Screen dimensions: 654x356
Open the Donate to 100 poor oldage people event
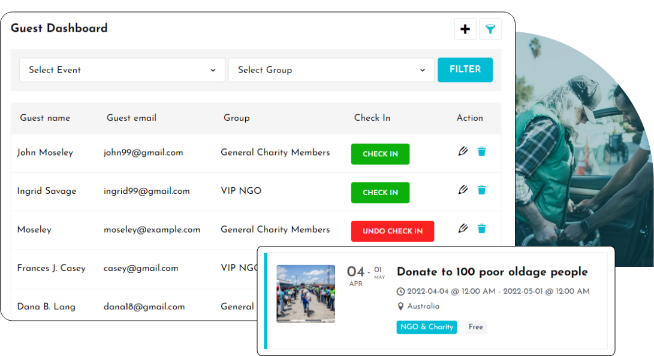tap(491, 272)
